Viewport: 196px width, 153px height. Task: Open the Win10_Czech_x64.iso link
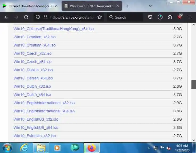32,62
